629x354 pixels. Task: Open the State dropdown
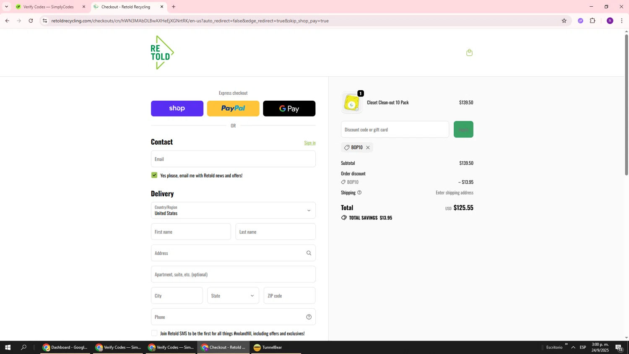[x=233, y=296]
